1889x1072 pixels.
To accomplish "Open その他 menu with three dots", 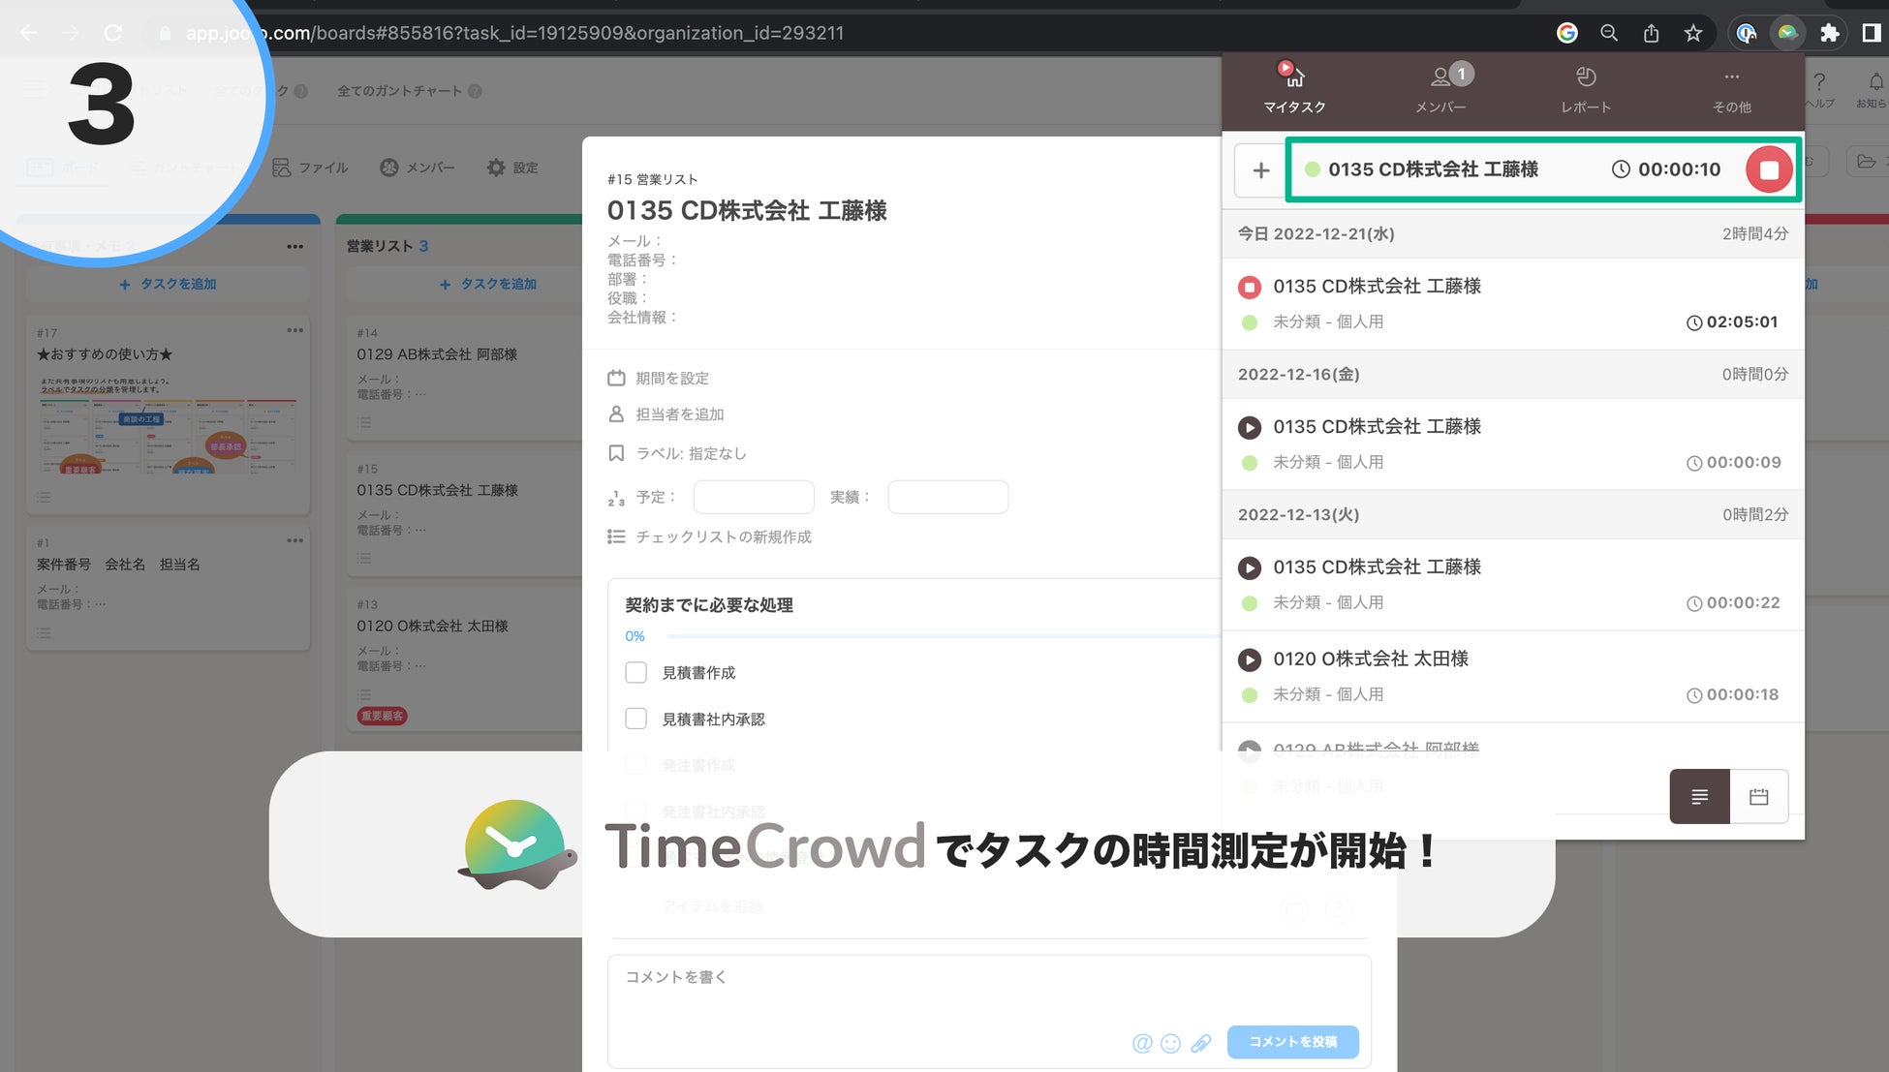I will (x=1731, y=88).
